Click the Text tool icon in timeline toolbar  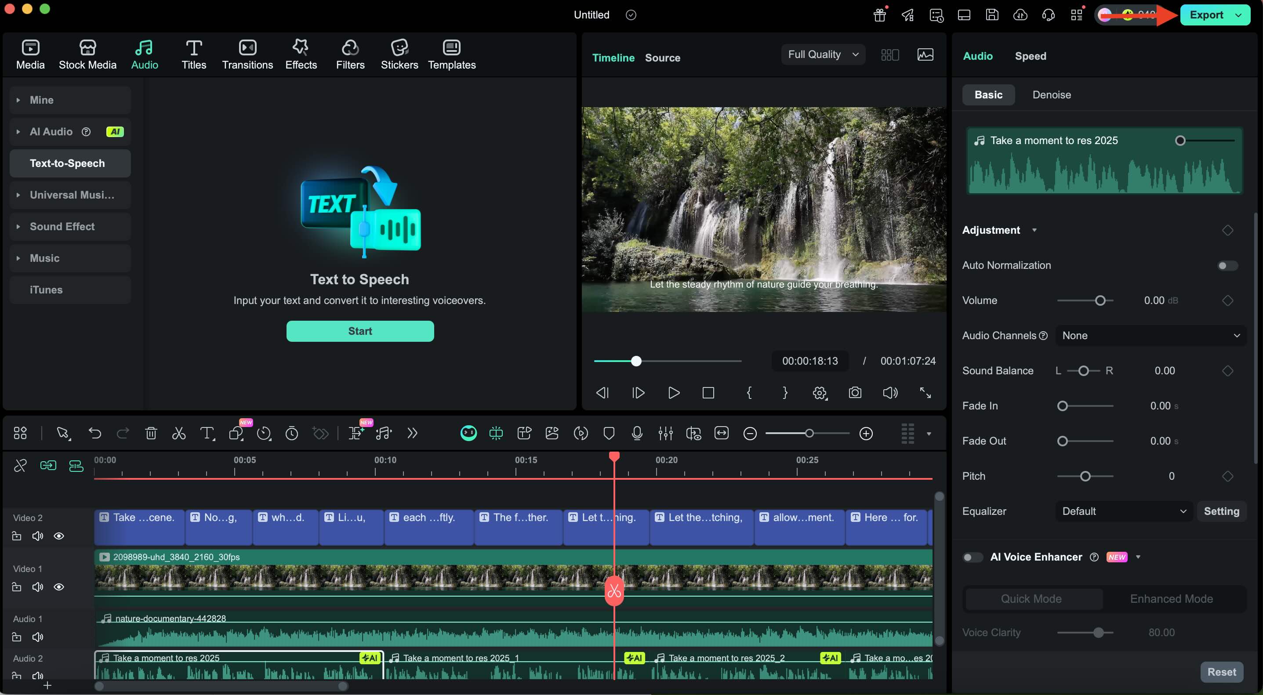[207, 433]
